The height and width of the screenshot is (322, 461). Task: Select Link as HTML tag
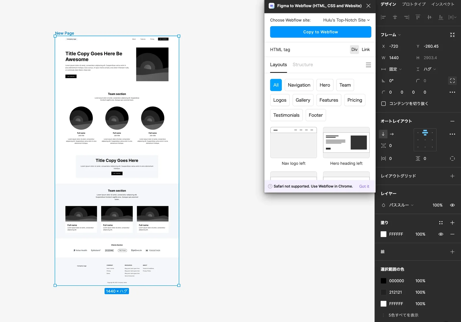366,50
